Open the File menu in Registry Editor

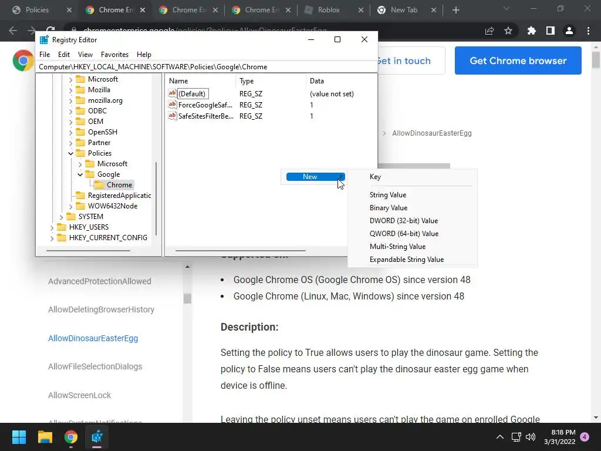(45, 55)
